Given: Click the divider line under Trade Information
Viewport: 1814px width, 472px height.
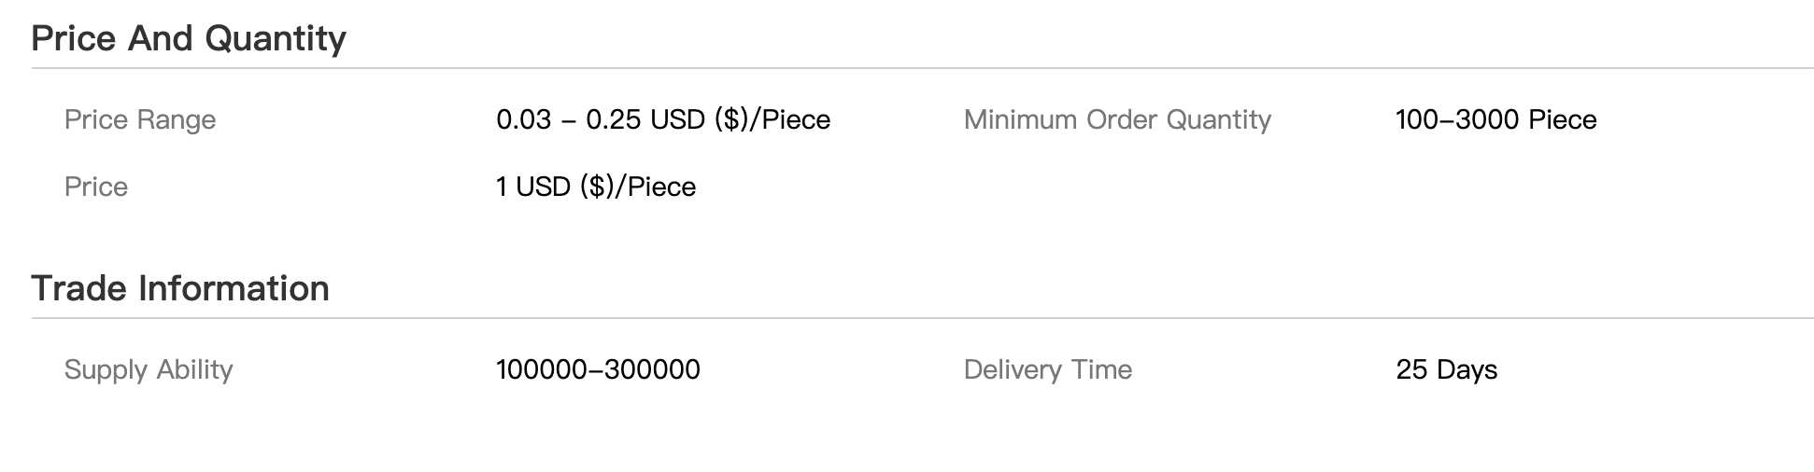Looking at the screenshot, I should [922, 318].
